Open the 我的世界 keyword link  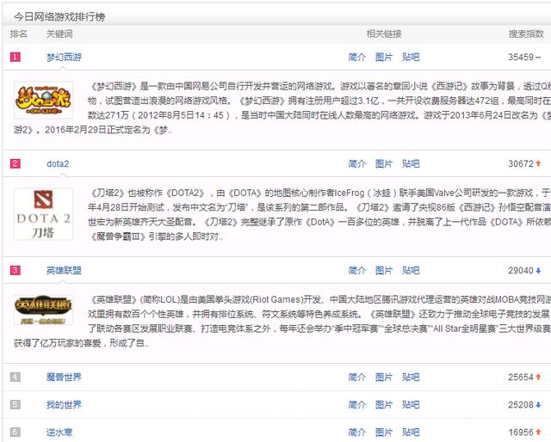(x=64, y=404)
